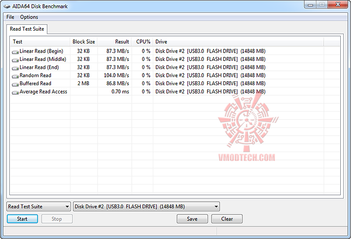
Task: Select the Average Read Access row text
Action: tap(43, 92)
